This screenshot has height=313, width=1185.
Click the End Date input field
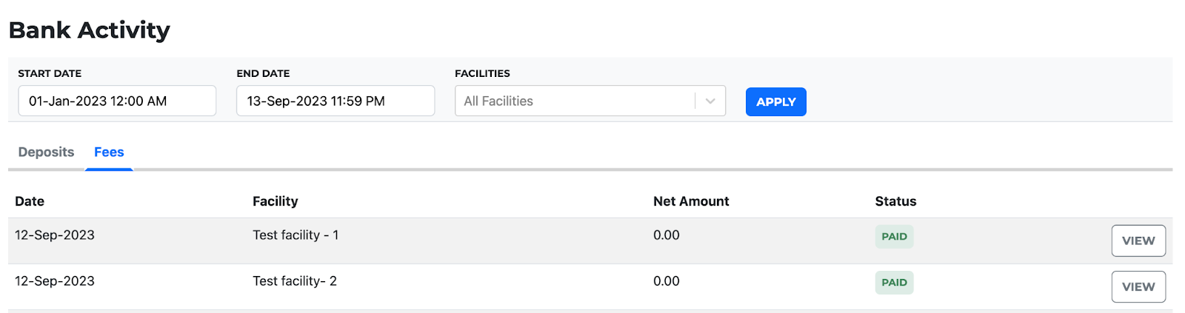tap(336, 101)
